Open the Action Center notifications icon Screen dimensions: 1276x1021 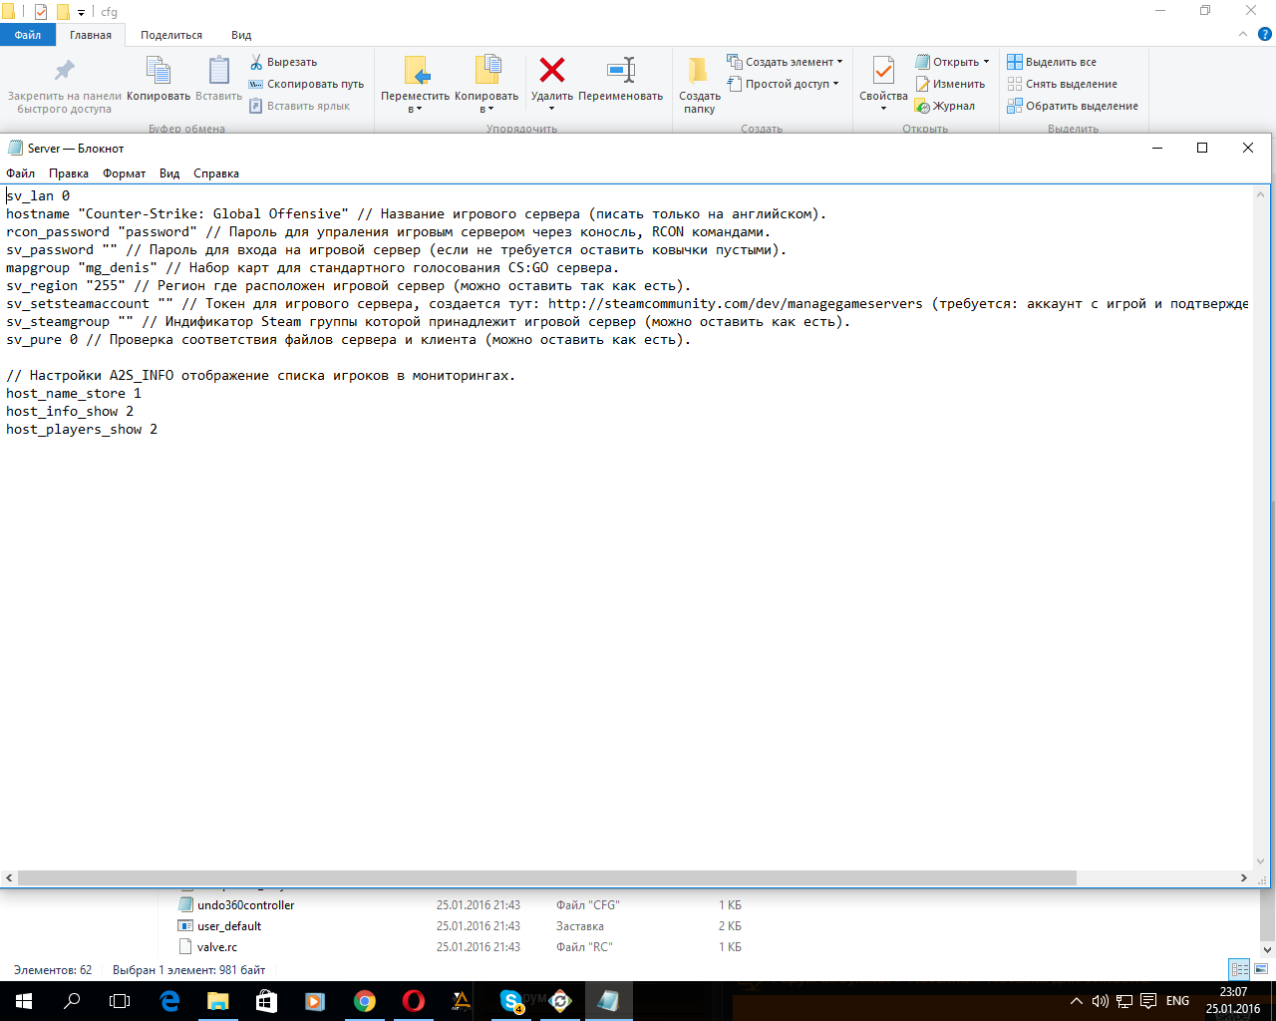(1148, 1001)
